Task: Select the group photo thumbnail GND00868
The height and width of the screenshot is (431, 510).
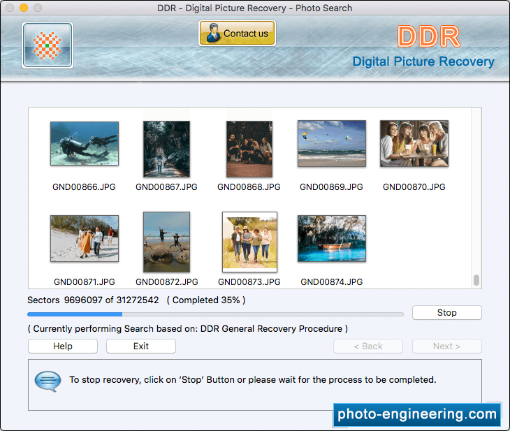Action: pyautogui.click(x=249, y=149)
